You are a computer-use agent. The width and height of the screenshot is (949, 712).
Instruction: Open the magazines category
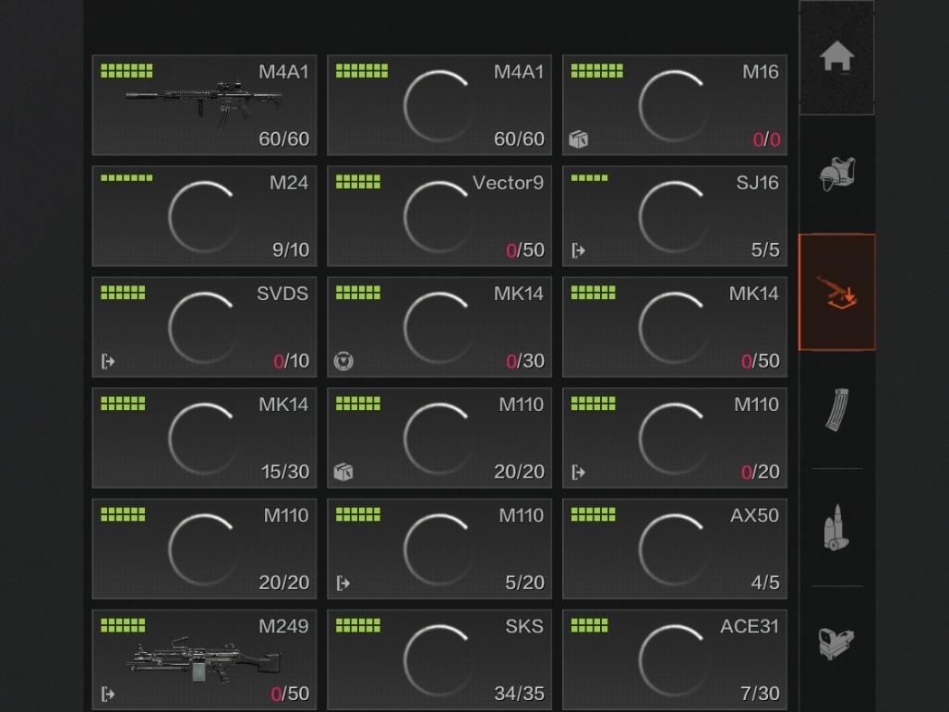(x=836, y=409)
